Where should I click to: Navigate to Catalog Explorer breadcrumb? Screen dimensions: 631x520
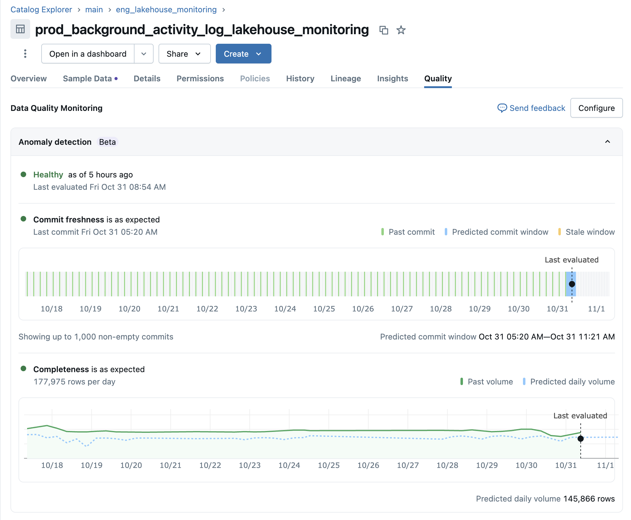41,10
